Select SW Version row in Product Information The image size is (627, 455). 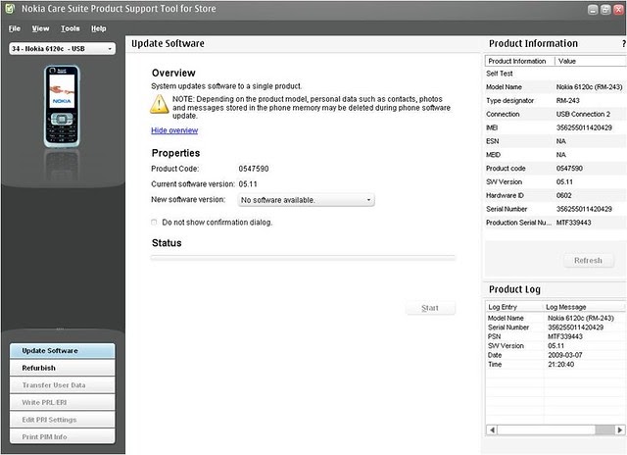click(555, 182)
